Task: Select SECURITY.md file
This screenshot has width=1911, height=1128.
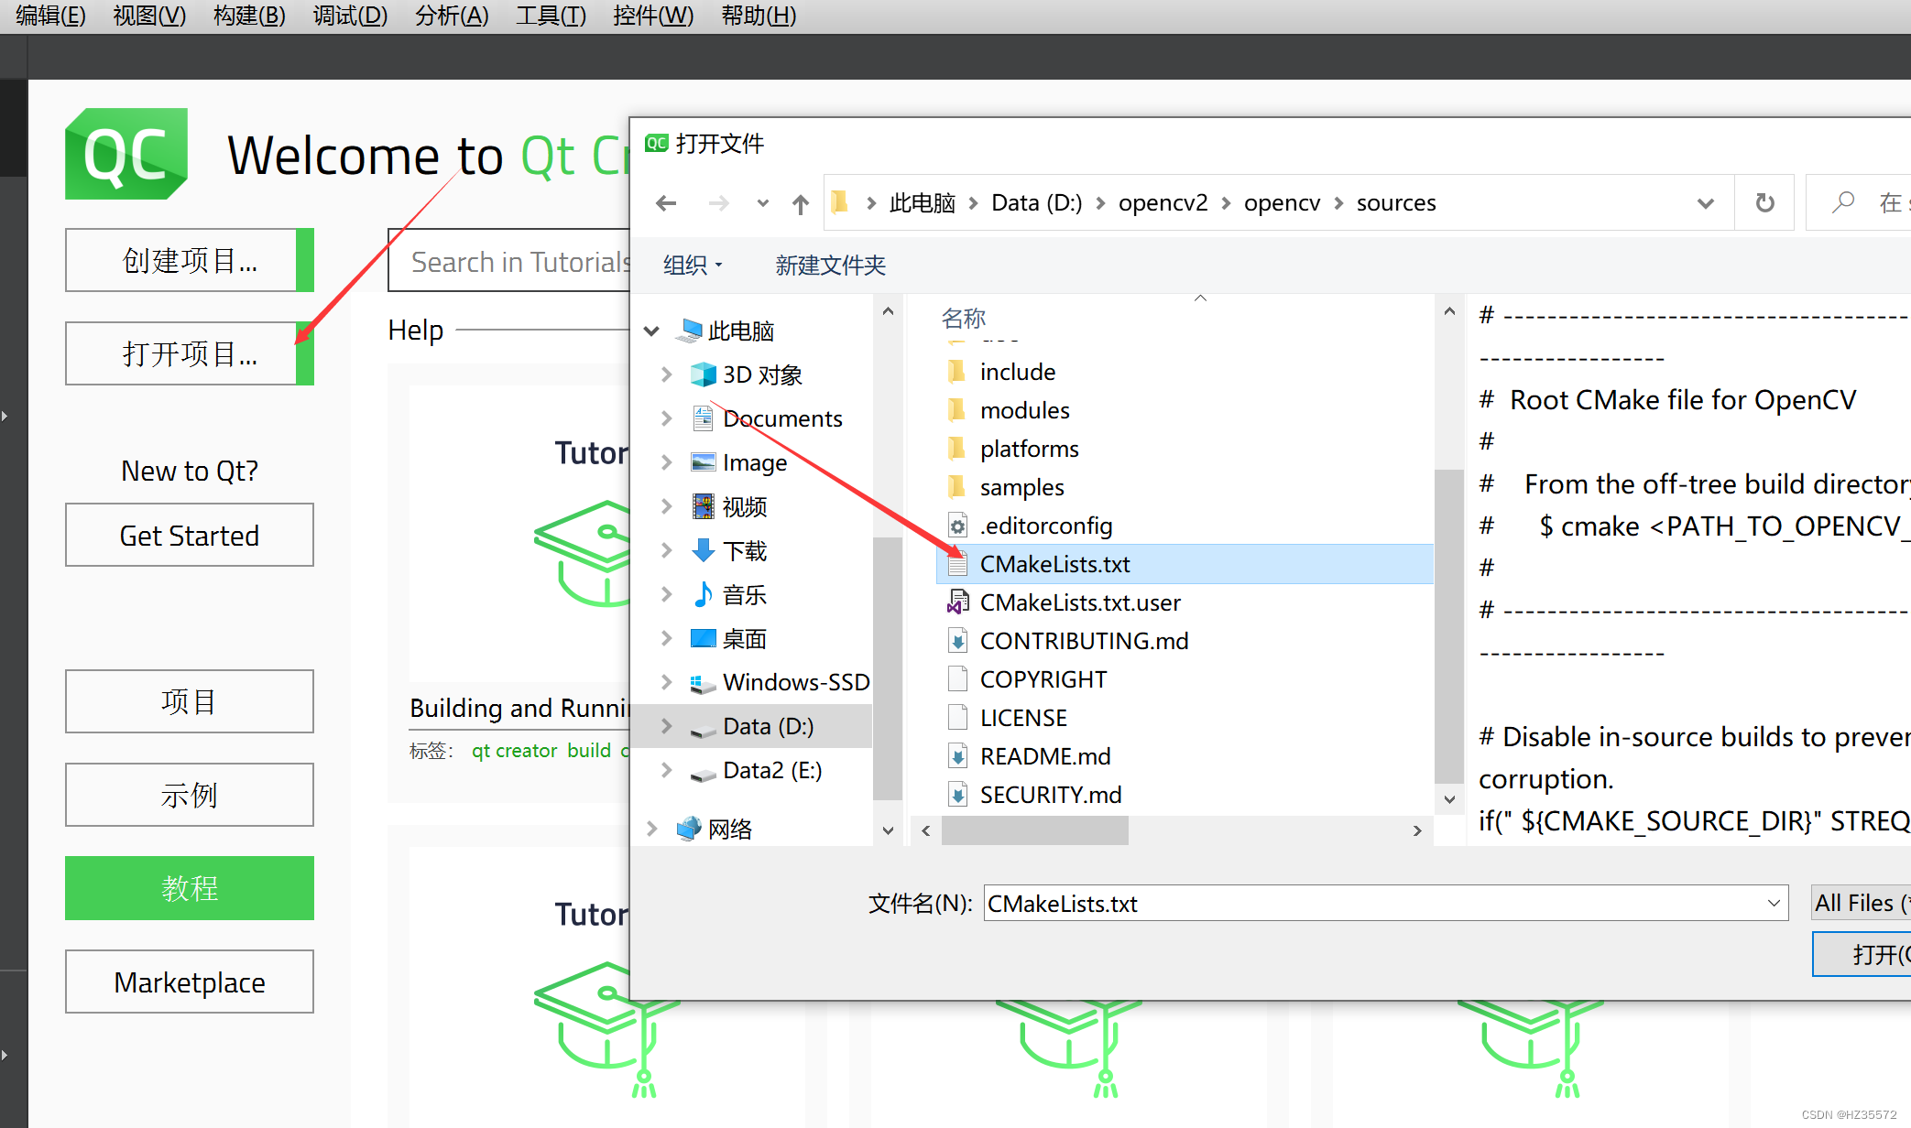Action: [x=1050, y=795]
